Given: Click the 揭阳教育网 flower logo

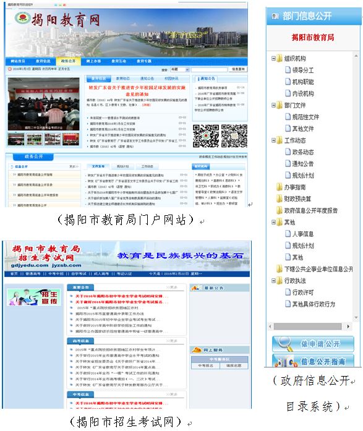Looking at the screenshot, I should (x=22, y=18).
